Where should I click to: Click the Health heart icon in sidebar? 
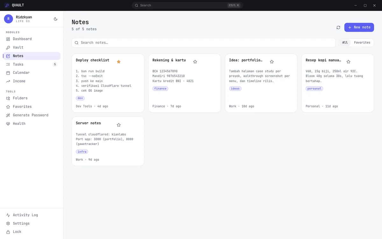[x=8, y=124]
